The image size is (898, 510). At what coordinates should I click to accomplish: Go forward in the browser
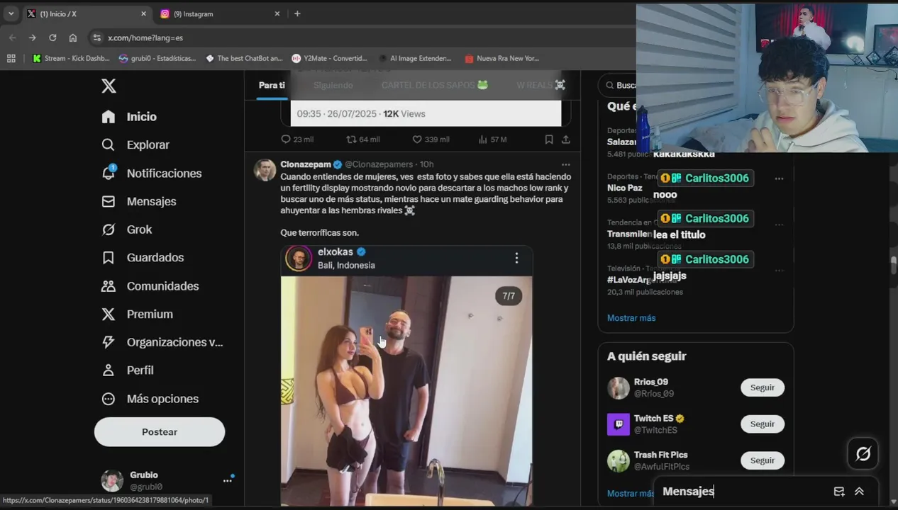click(x=32, y=38)
